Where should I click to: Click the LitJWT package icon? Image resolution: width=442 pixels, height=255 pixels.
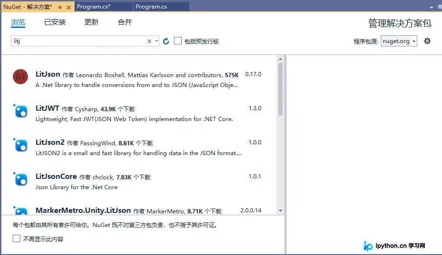[20, 111]
